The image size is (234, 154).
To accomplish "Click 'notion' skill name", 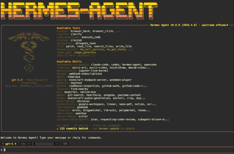I will pyautogui.click(x=139, y=104).
